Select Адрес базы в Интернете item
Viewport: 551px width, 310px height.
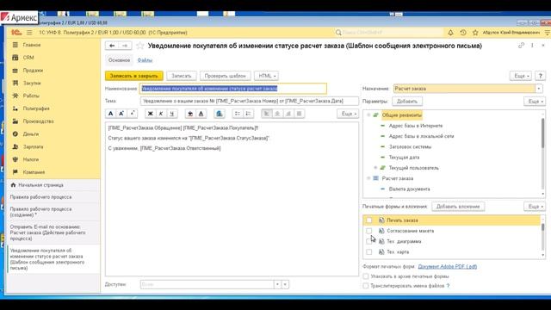point(416,126)
